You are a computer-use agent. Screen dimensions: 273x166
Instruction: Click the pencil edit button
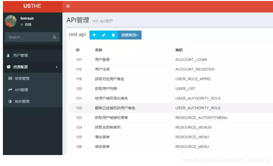[104, 35]
